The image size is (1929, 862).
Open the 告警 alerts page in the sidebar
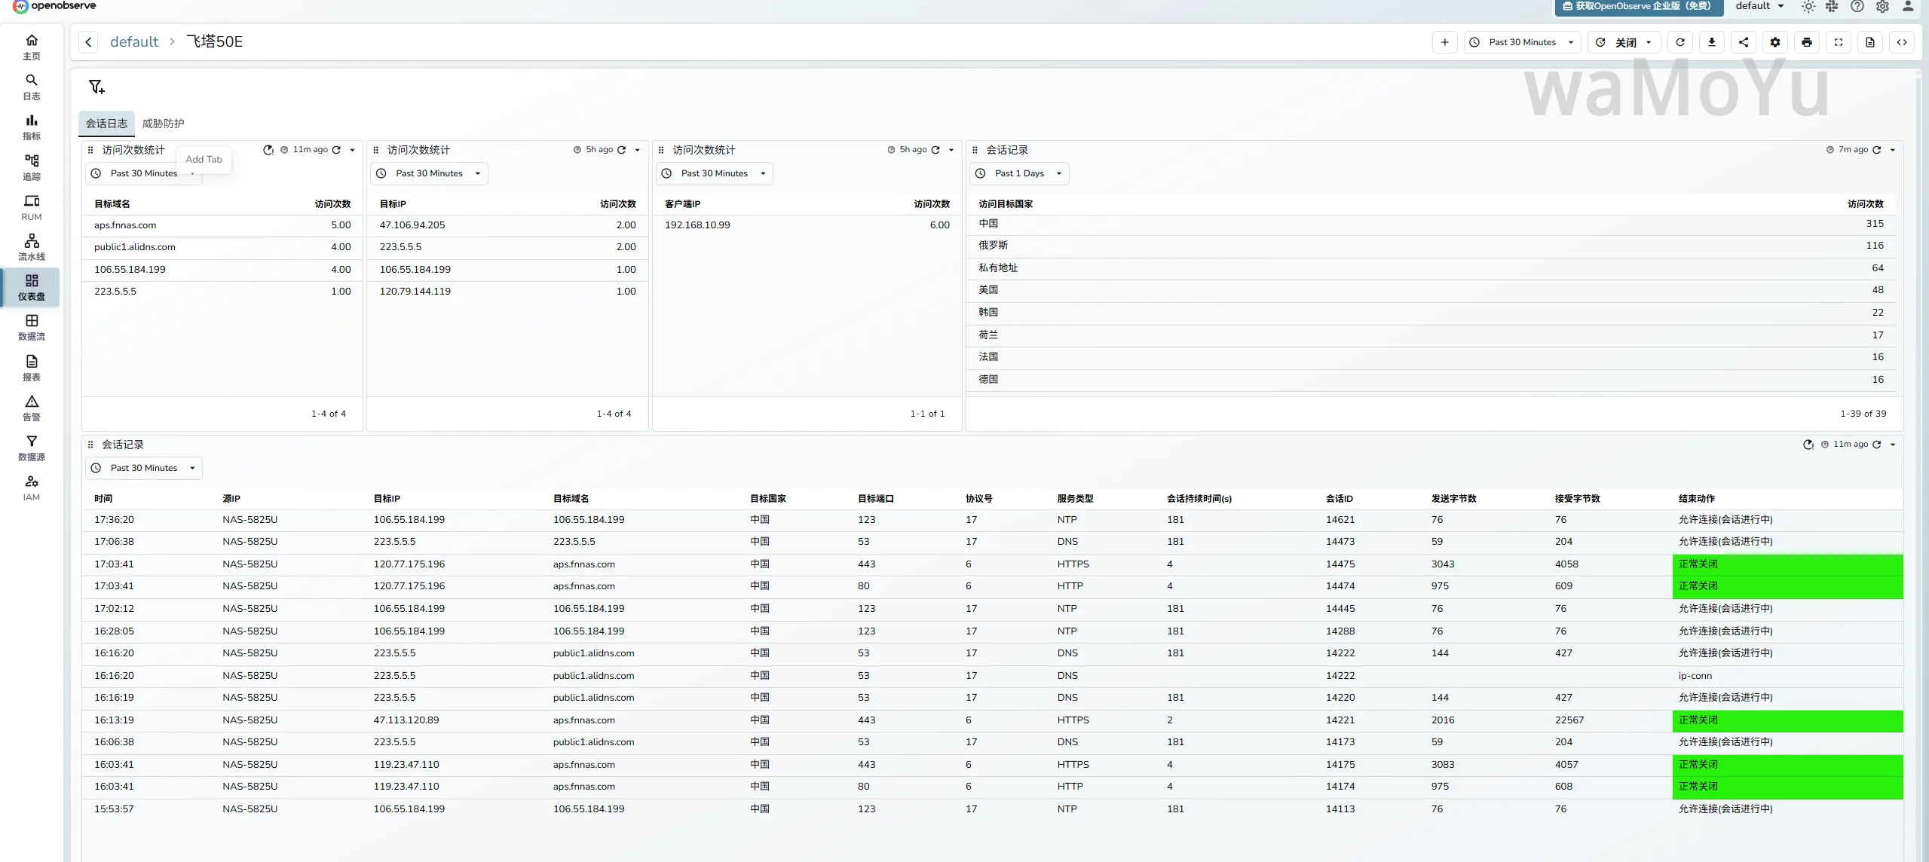[x=31, y=408]
